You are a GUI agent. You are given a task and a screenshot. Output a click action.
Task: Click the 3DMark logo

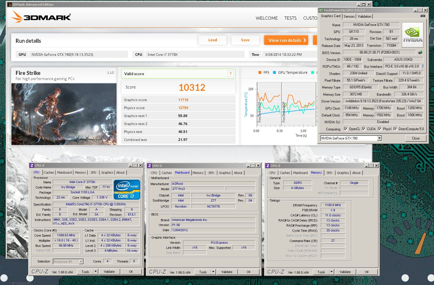[41, 17]
